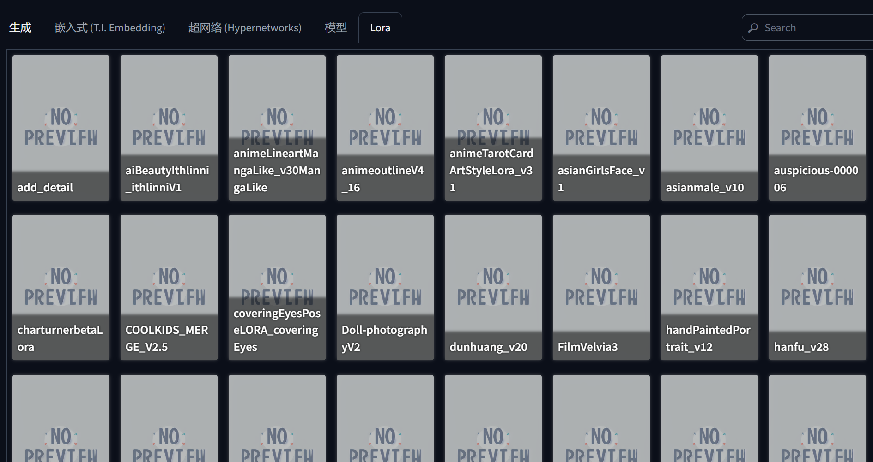Screen dimensions: 873x462
Task: Choose the FilmVelvia3 Lora card
Action: click(x=601, y=287)
